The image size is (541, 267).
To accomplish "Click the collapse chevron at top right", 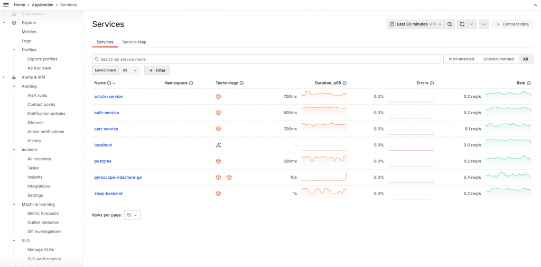I will click(x=535, y=5).
